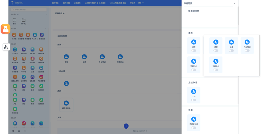The height and width of the screenshot is (134, 261).
Task: Click the sidebar search input field
Action: 28,10
